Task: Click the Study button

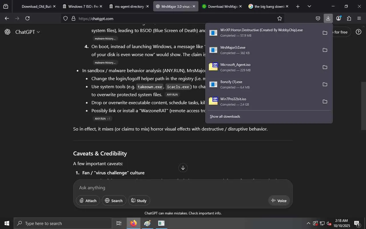Action: click(x=139, y=201)
